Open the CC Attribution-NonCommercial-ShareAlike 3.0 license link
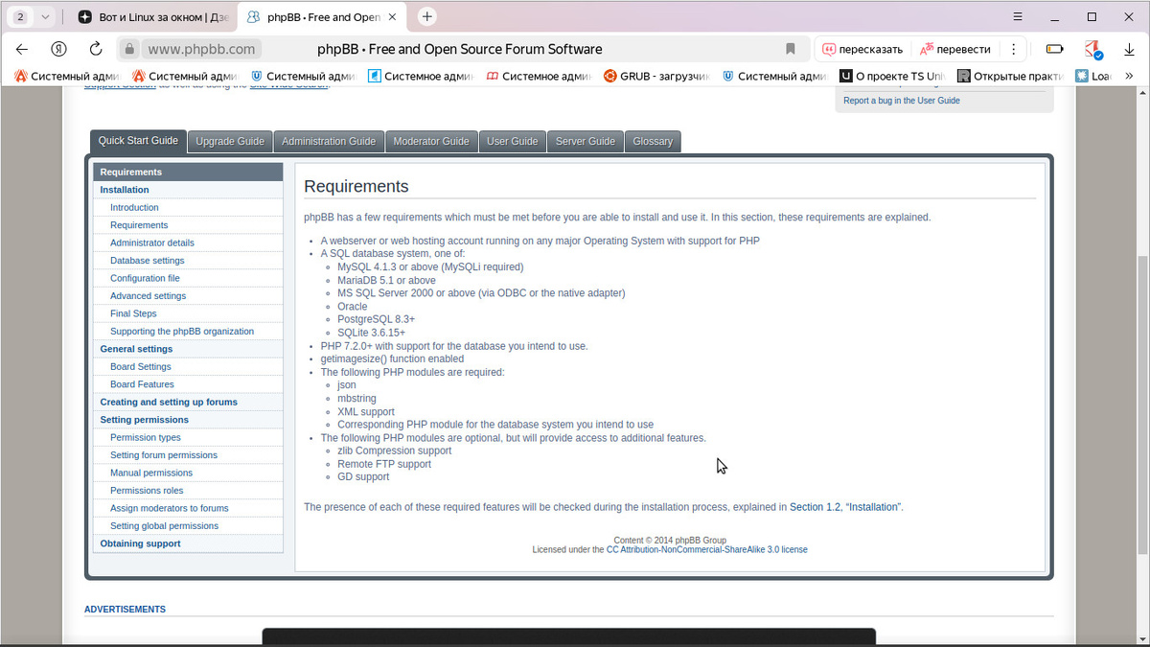The image size is (1150, 647). [707, 550]
